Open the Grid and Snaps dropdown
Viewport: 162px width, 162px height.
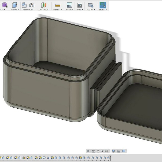[x=119, y=151]
